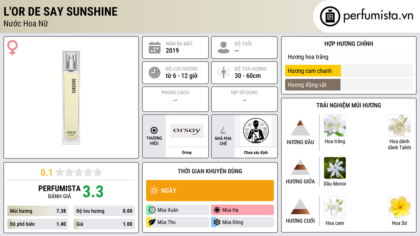Viewport: 420px width, 236px height.
Task: Click the leaf icon for Mùa Thu
Action: (152, 222)
